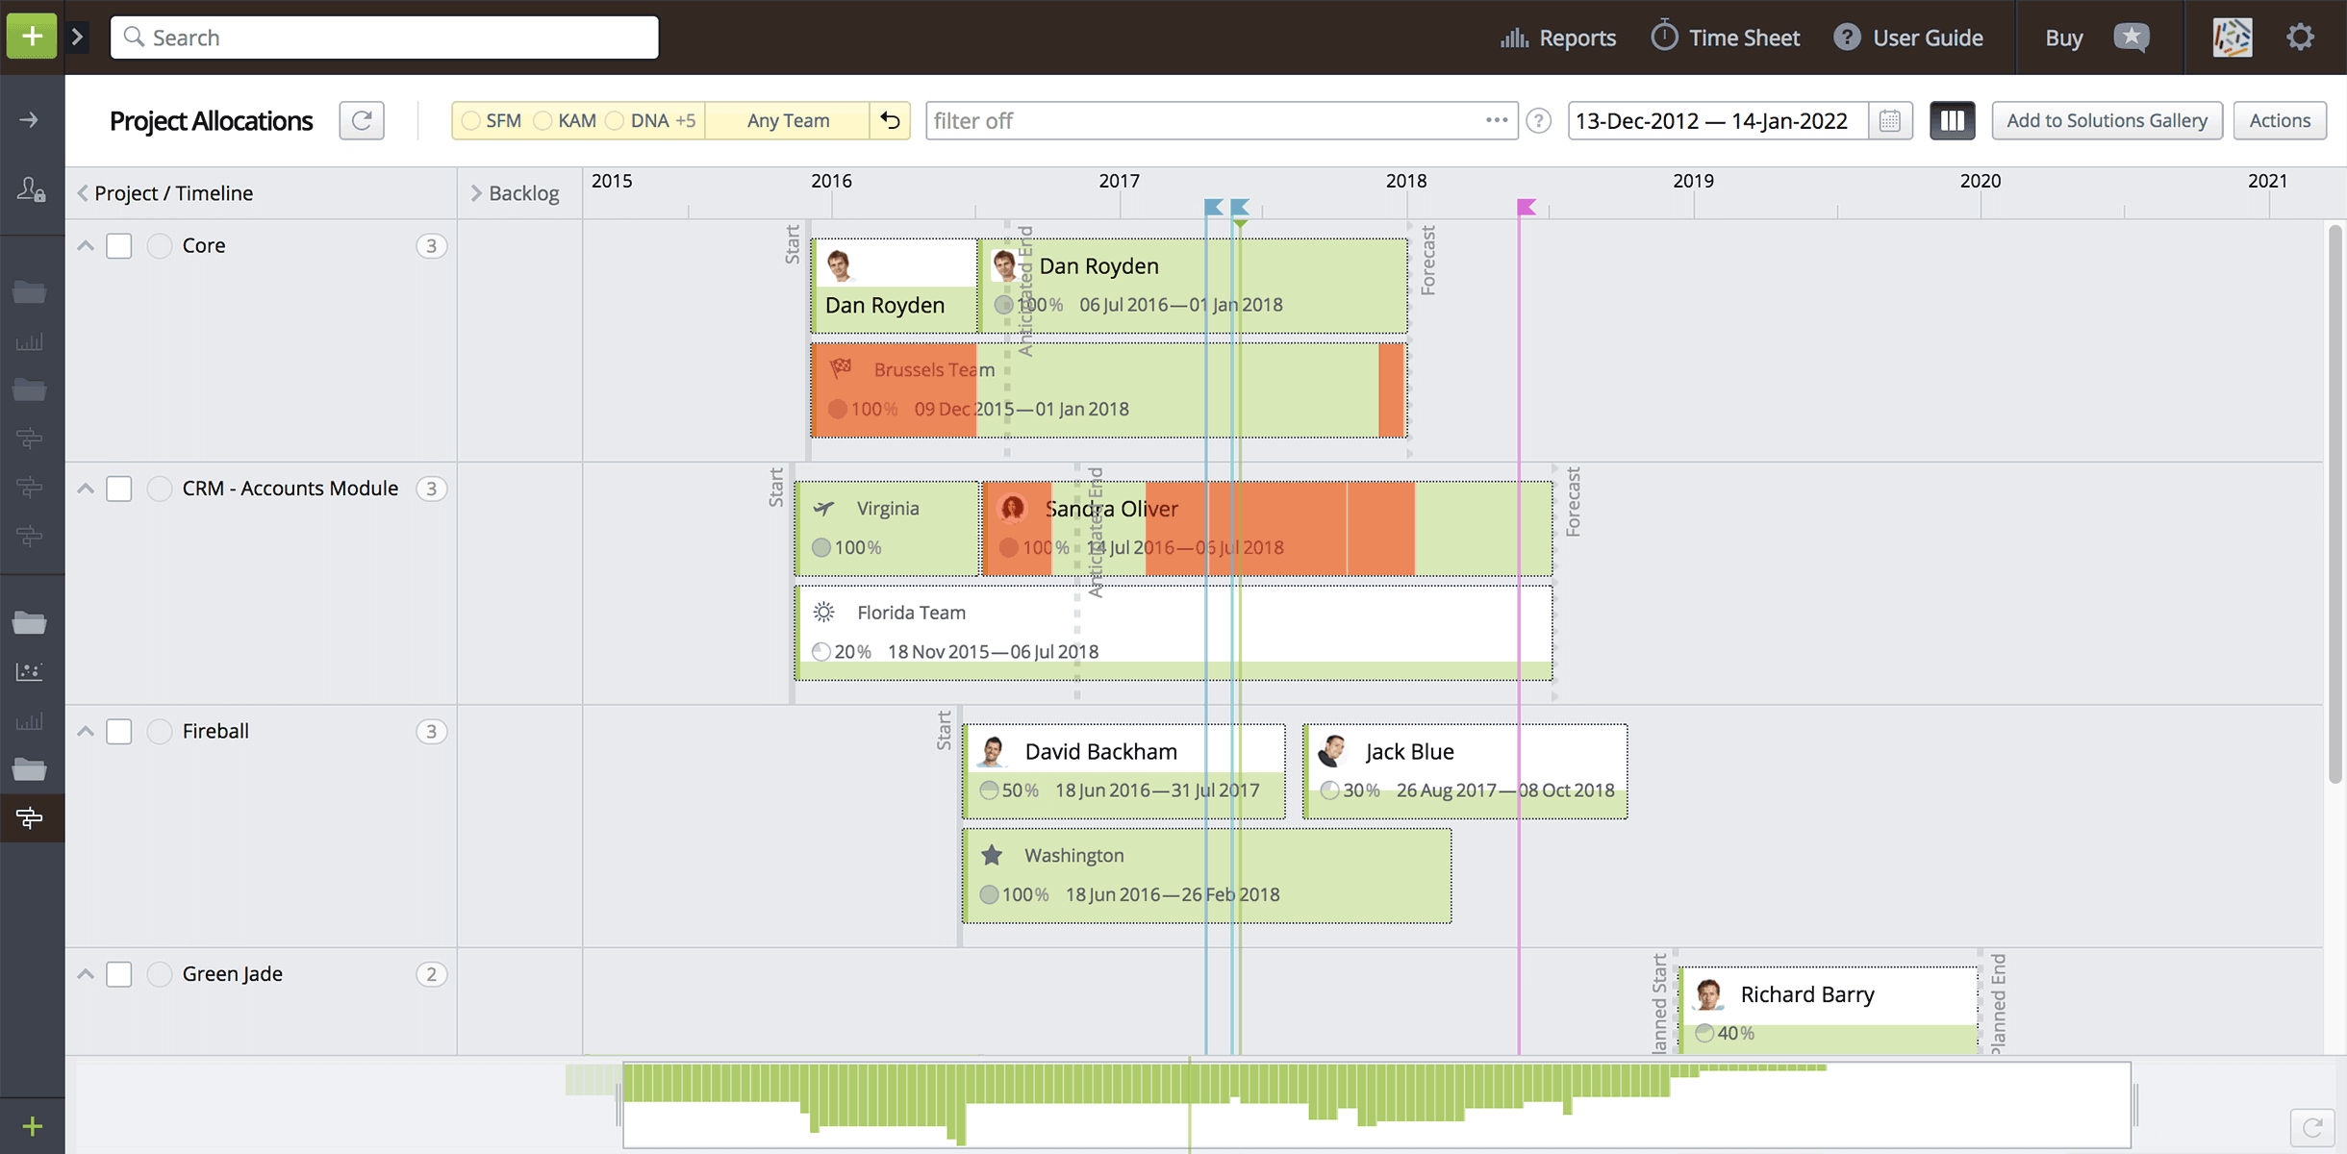Select the SFM radio option
Image resolution: width=2347 pixels, height=1154 pixels.
tap(471, 120)
